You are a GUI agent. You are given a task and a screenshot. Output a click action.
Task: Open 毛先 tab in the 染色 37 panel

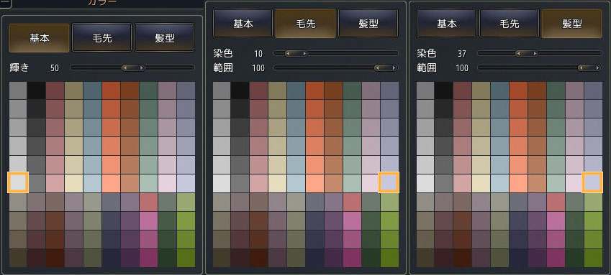tap(510, 24)
